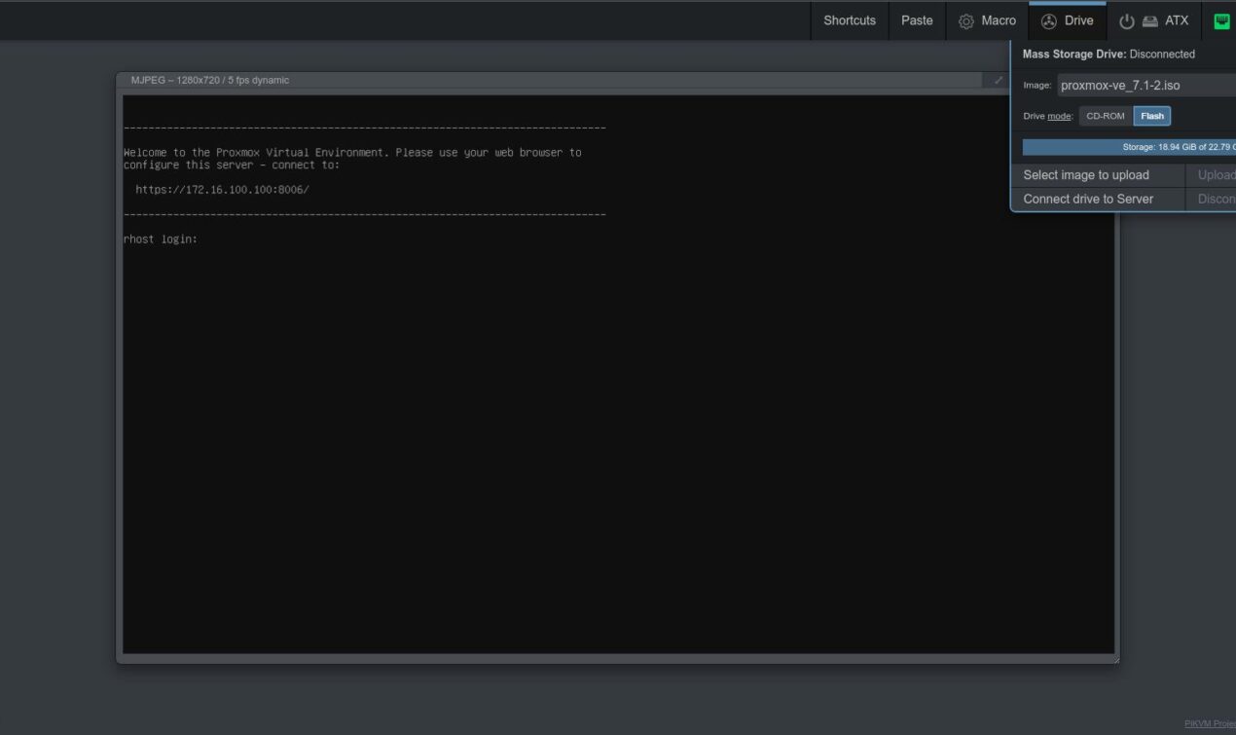The width and height of the screenshot is (1236, 735).
Task: Click the "rhost login:" prompt text
Action: click(161, 239)
